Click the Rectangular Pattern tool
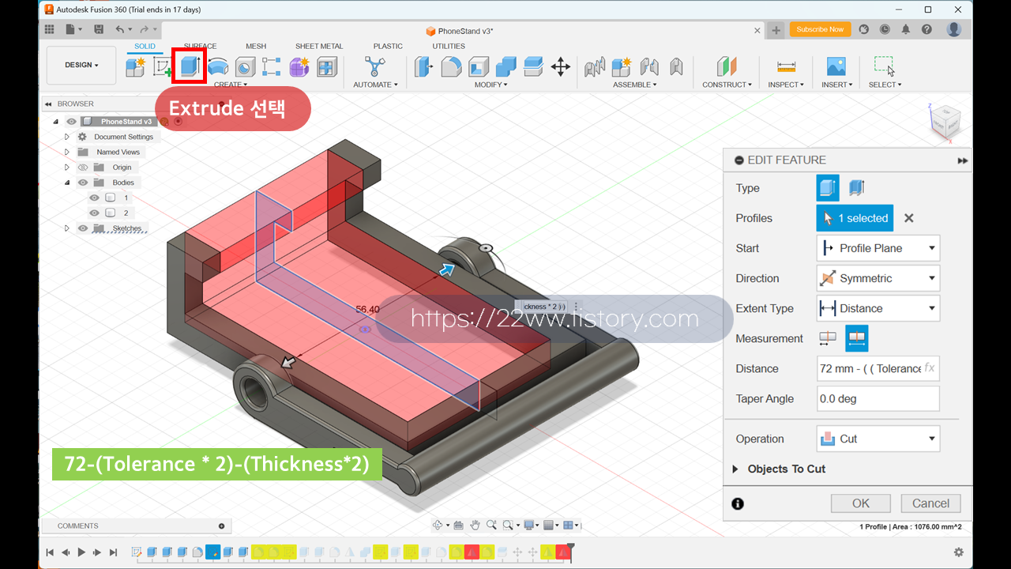This screenshot has height=569, width=1011. tap(272, 66)
